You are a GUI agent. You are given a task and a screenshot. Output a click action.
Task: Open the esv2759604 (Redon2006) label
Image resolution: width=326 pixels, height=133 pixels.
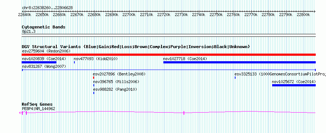coord(46,51)
